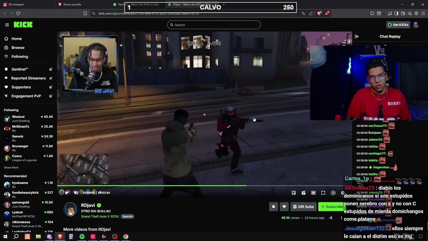Toggle the Engagement PvP switch icon
This screenshot has width=428, height=241.
(x=51, y=96)
